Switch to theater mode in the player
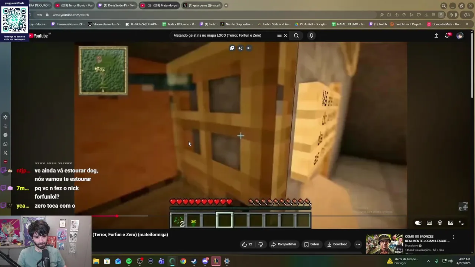This screenshot has width=475, height=267. pyautogui.click(x=451, y=223)
